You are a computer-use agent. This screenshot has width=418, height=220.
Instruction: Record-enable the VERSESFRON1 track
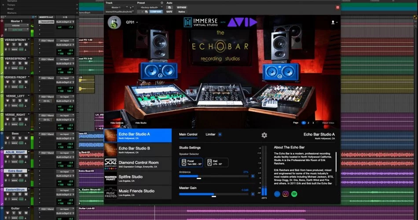tap(8, 44)
